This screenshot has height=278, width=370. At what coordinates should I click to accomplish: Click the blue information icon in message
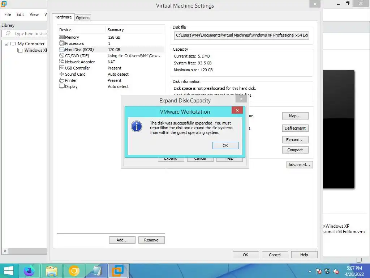136,126
